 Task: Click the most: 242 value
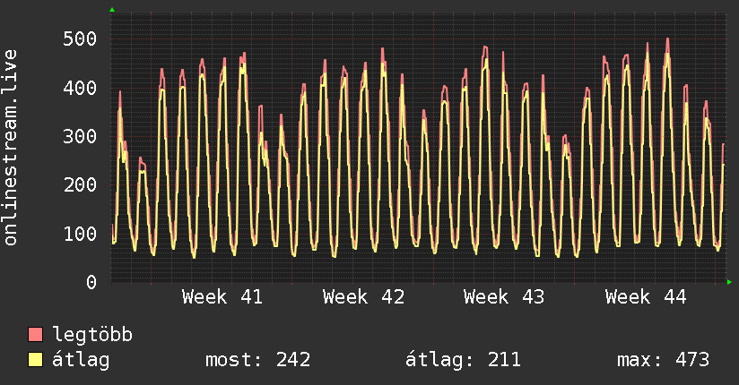coord(257,360)
